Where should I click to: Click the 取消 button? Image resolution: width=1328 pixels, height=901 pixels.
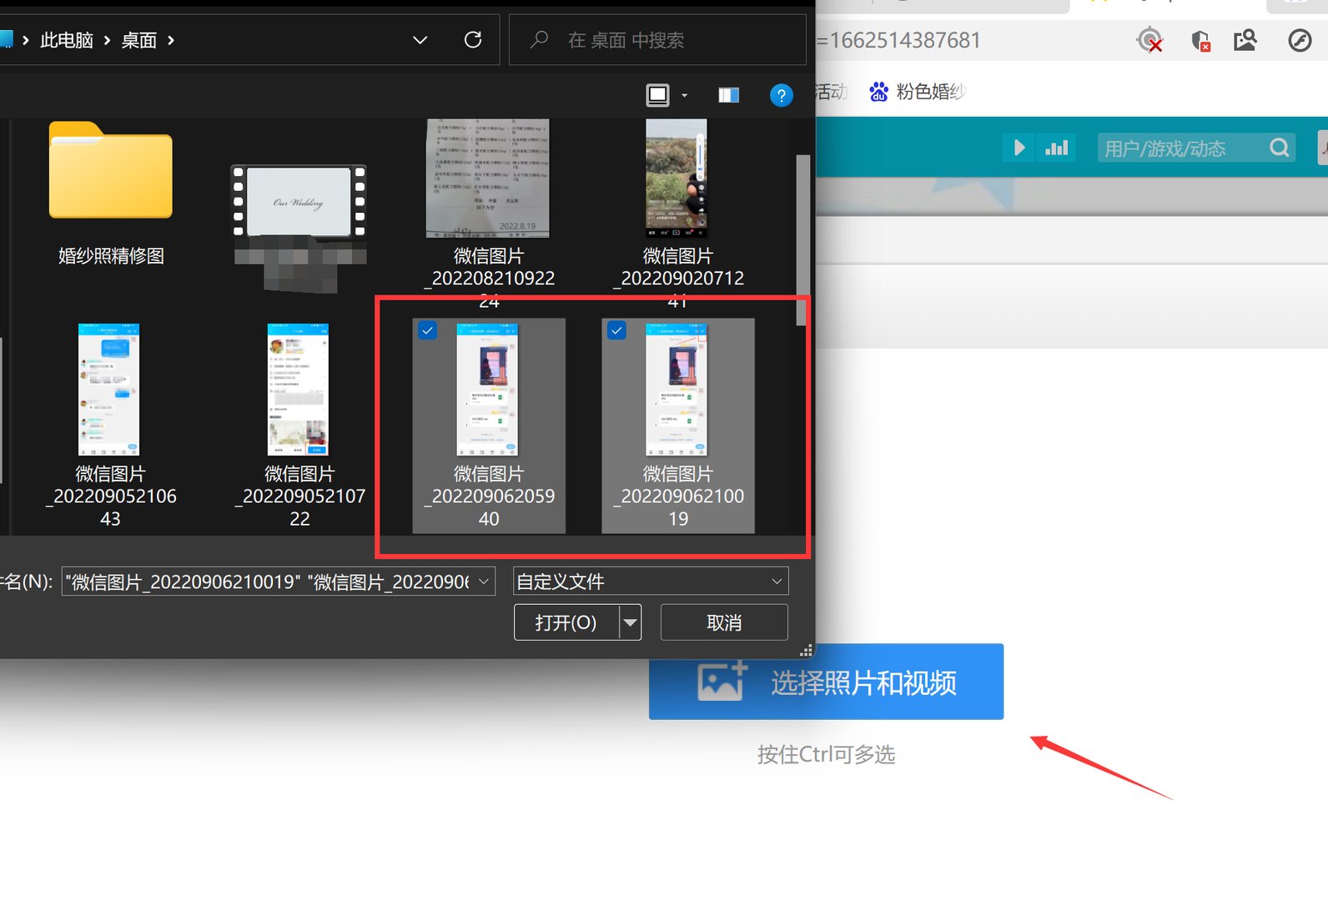coord(723,622)
